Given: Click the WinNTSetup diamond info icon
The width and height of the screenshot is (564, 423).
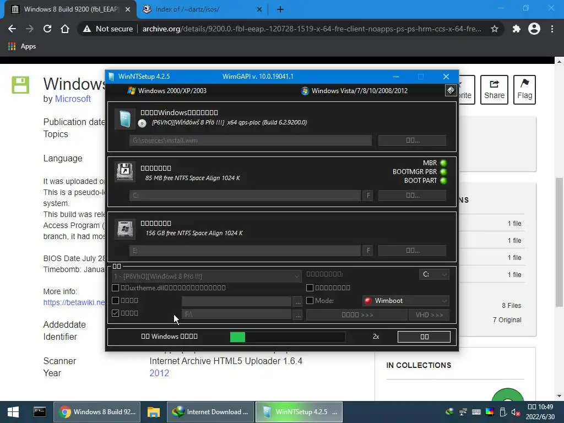Looking at the screenshot, I should [451, 90].
